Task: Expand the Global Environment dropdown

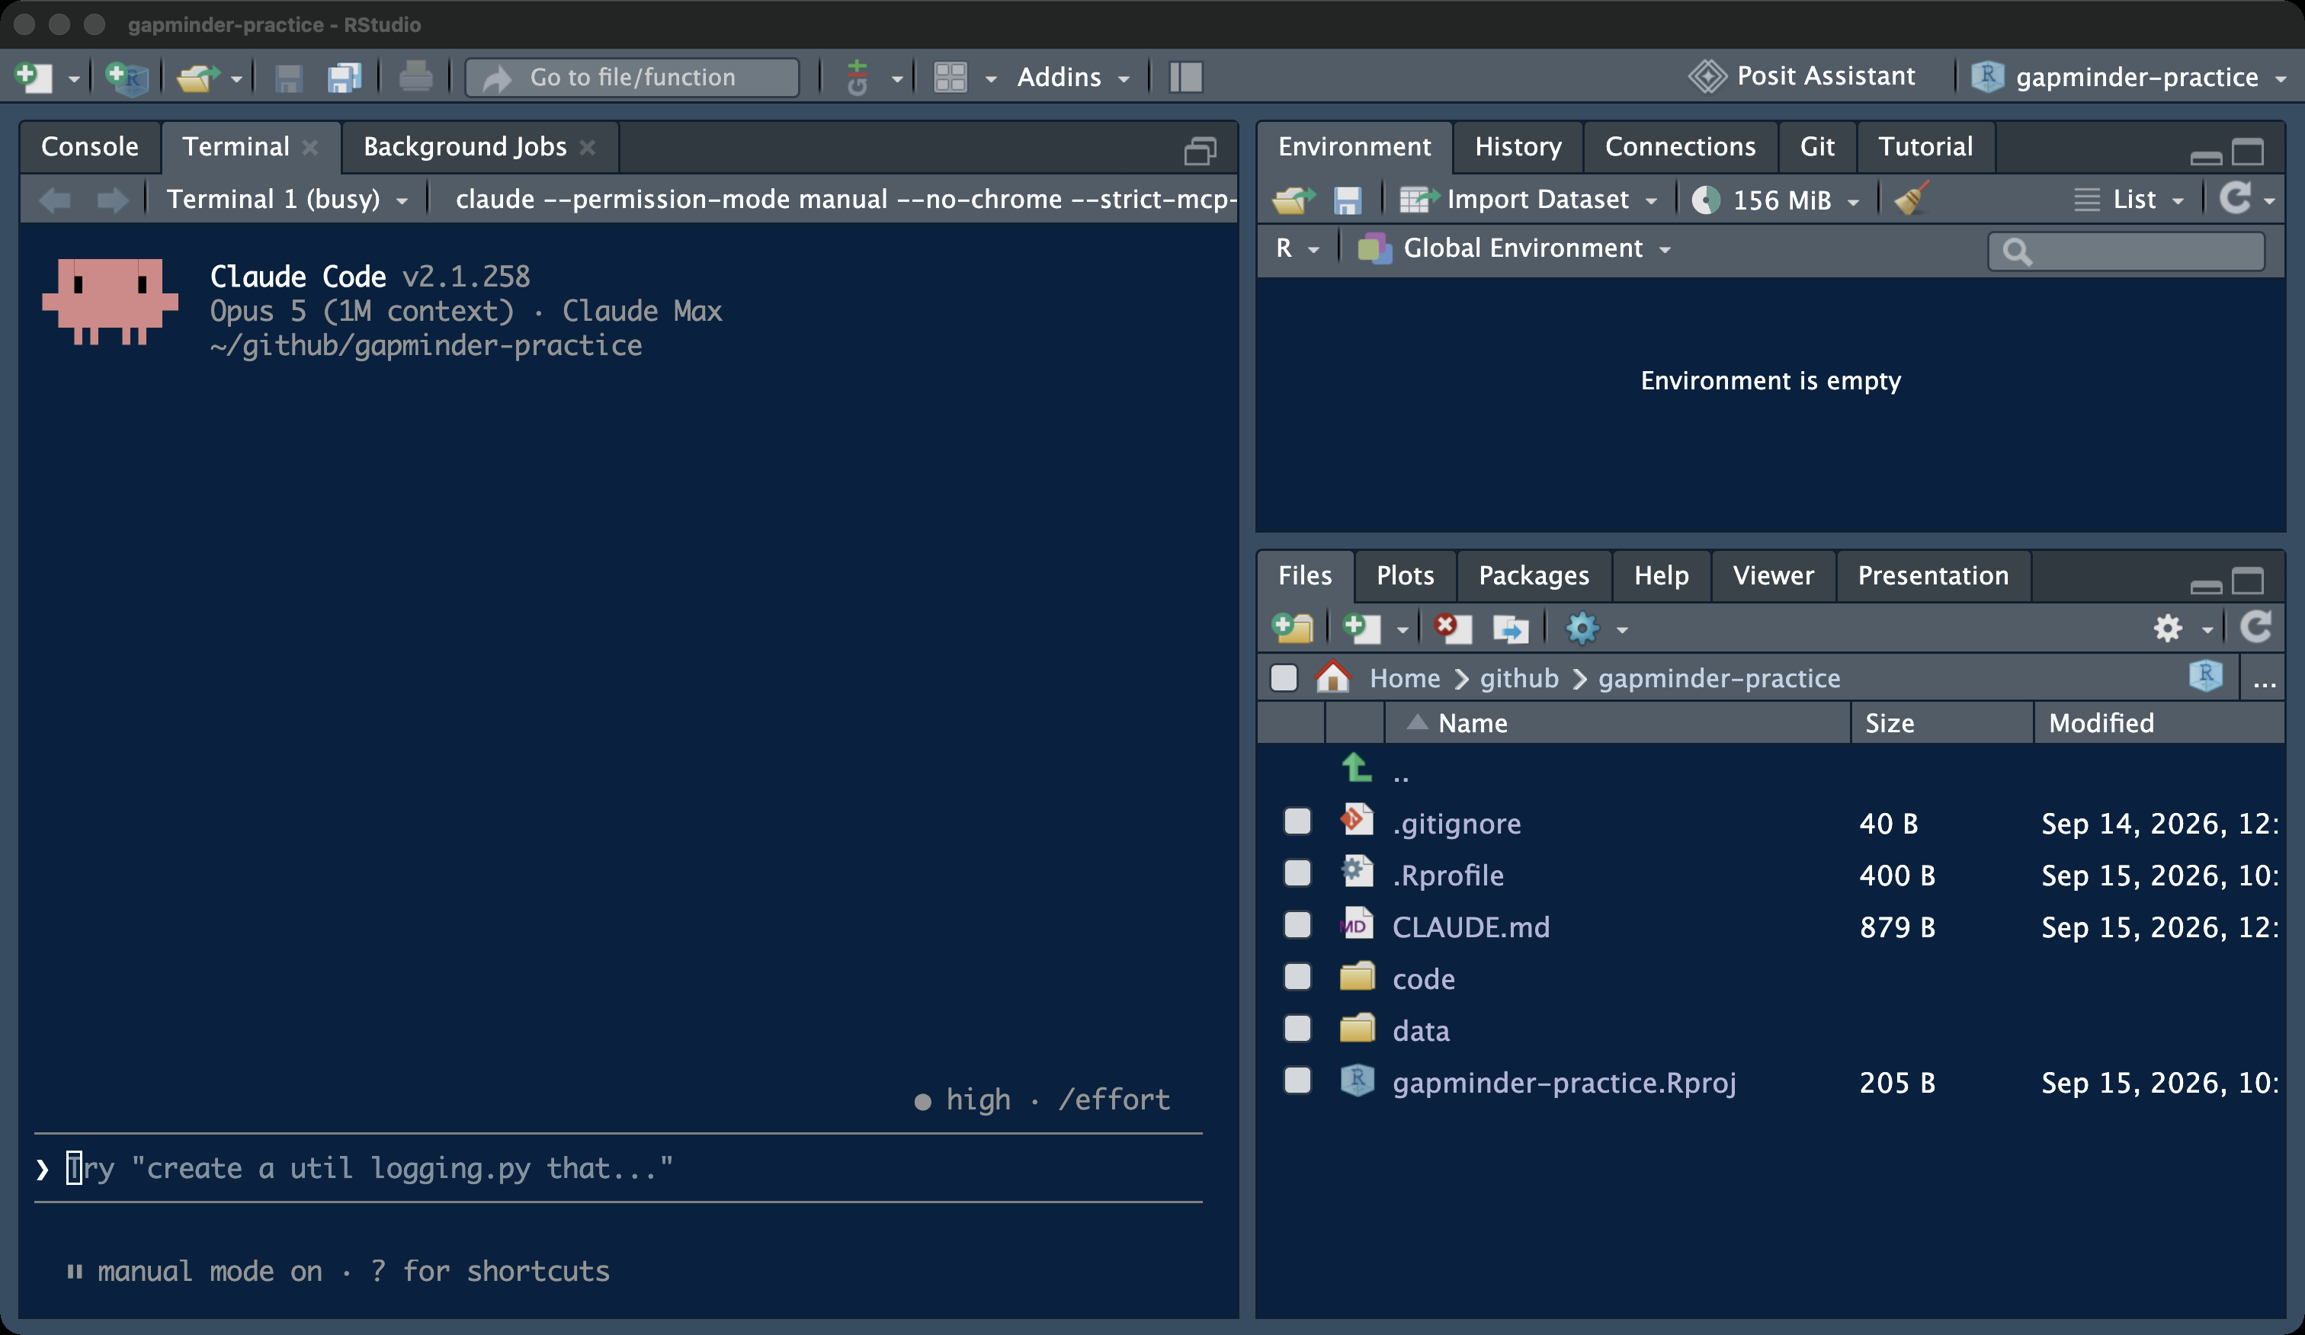Action: pyautogui.click(x=1515, y=248)
